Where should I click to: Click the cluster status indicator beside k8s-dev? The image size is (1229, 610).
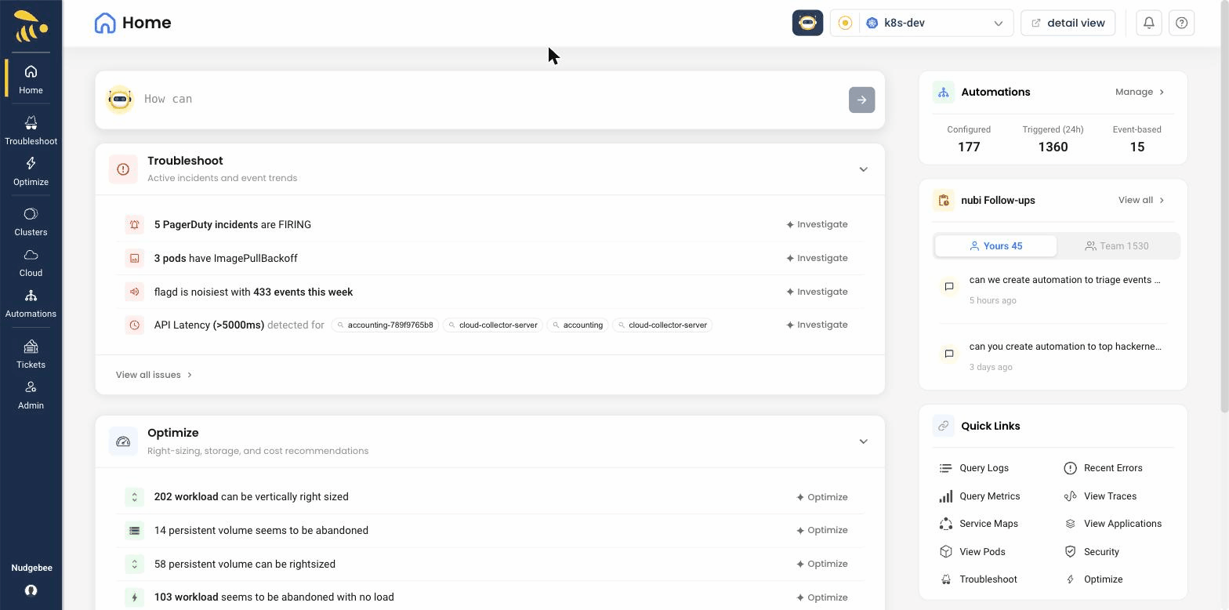point(845,23)
